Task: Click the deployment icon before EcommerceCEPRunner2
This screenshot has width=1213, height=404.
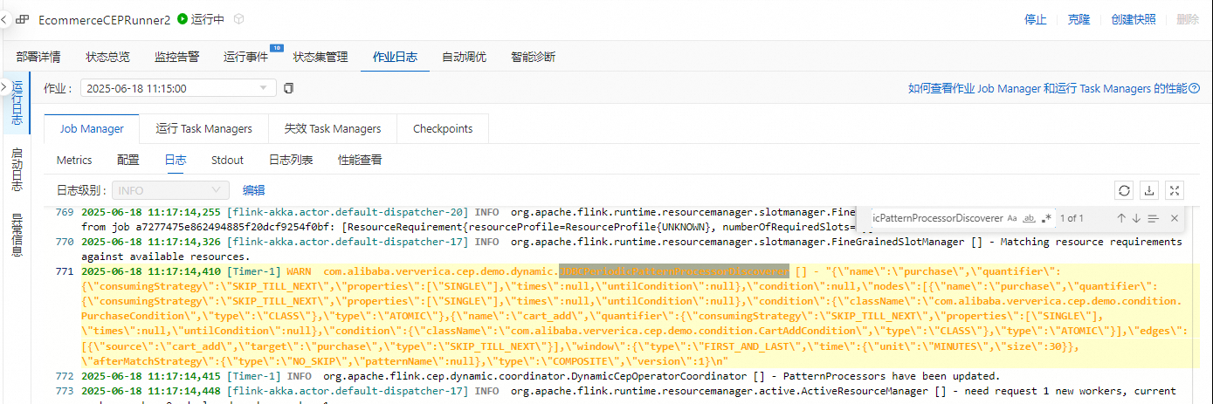Action: [22, 19]
